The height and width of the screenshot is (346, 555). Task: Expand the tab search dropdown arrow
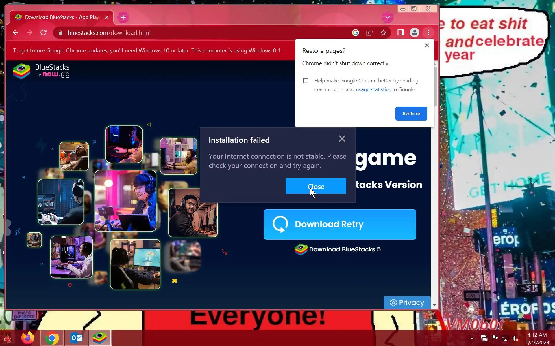[388, 17]
